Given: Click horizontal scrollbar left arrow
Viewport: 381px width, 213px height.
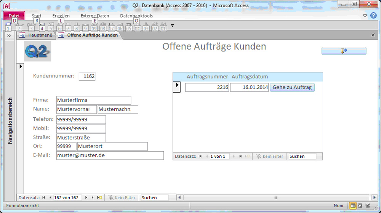Looking at the screenshot, I should [179, 198].
